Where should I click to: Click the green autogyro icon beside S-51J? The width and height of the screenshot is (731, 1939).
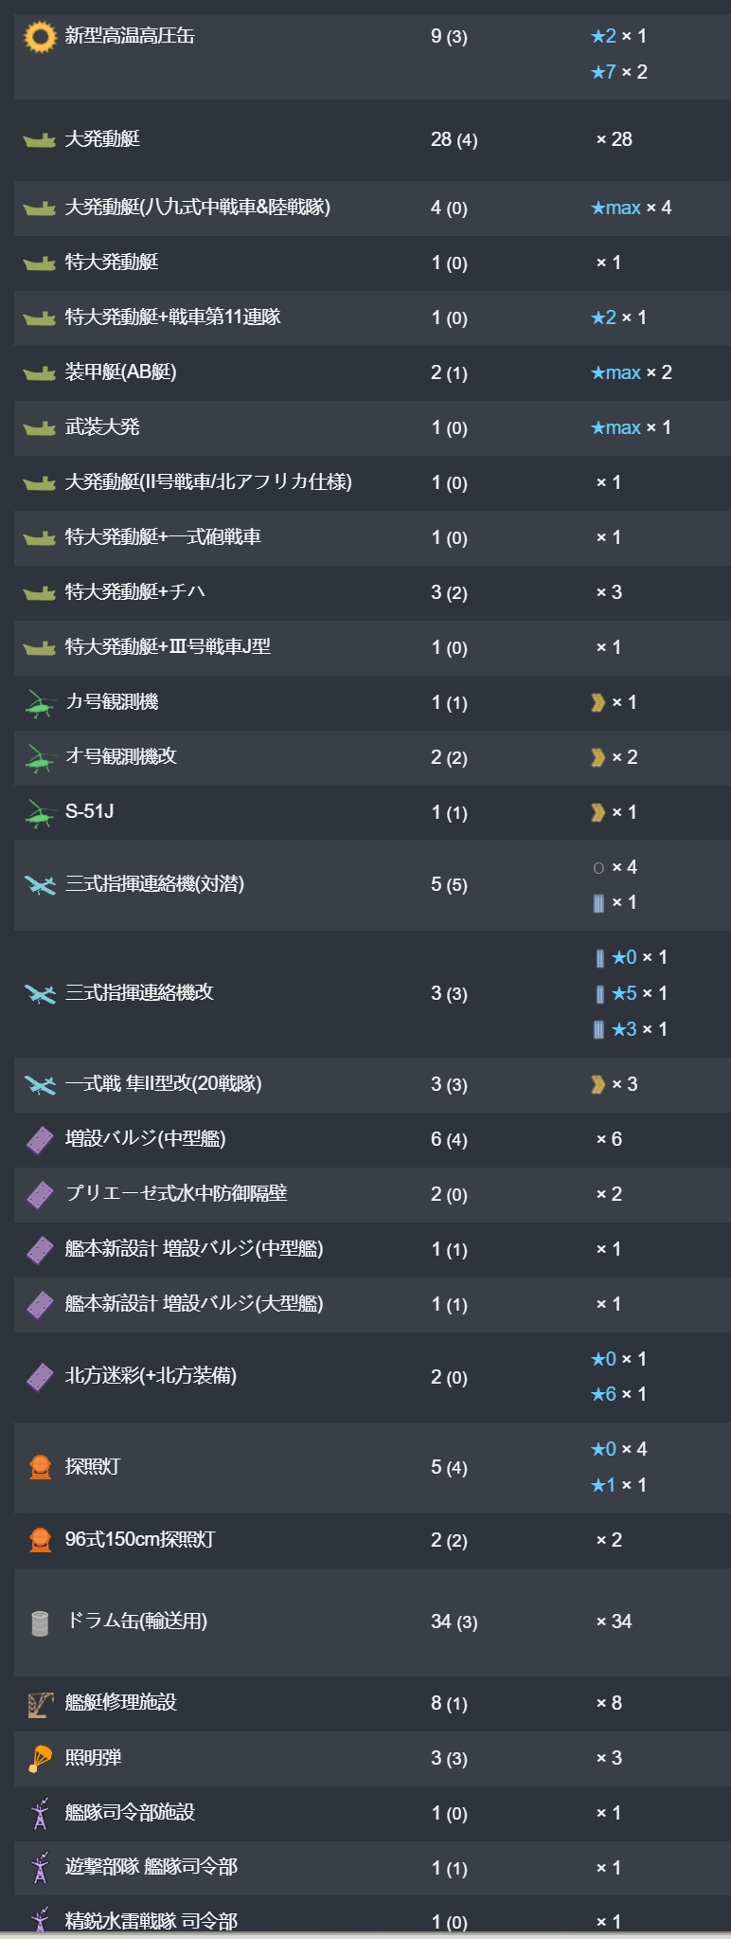[x=40, y=813]
